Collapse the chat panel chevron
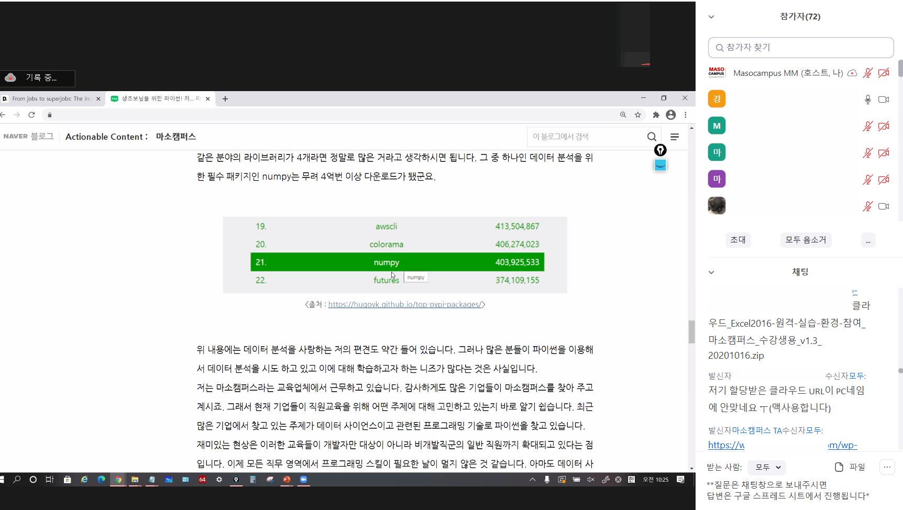Image resolution: width=903 pixels, height=510 pixels. 711,272
